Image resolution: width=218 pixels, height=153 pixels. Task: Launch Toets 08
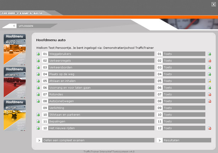181,101
